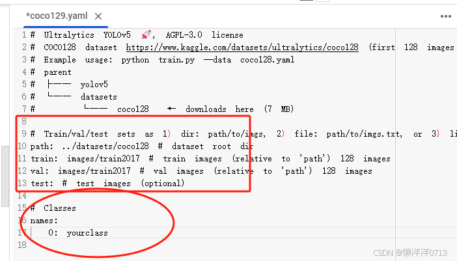
Task: Close the coco129.yaml tab
Action: (x=98, y=17)
